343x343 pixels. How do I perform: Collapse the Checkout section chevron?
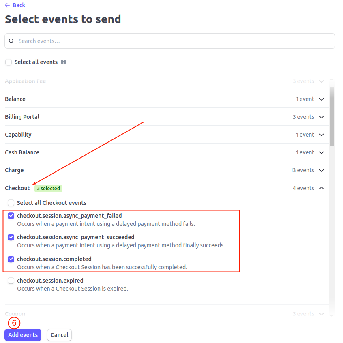[322, 188]
